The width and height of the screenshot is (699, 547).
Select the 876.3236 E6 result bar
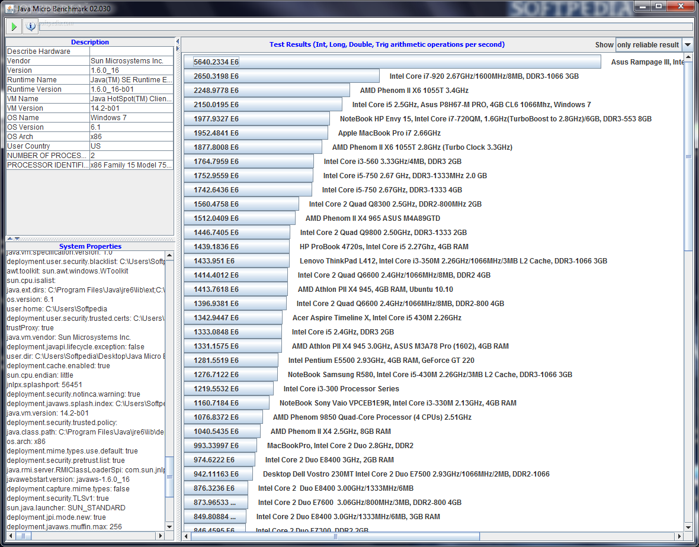[x=216, y=488]
